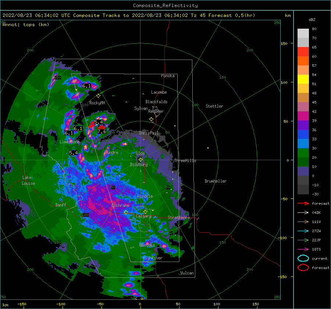Click the Blackfalds city label
Viewport: 331px width, 309px height.
click(x=156, y=102)
